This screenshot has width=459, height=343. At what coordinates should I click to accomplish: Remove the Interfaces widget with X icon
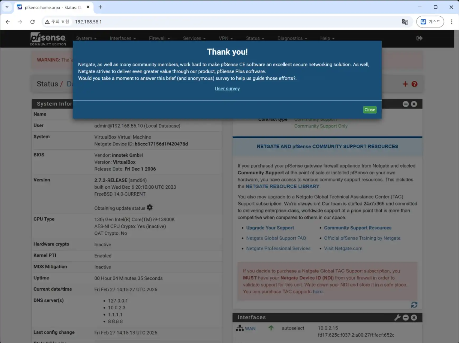click(x=414, y=317)
